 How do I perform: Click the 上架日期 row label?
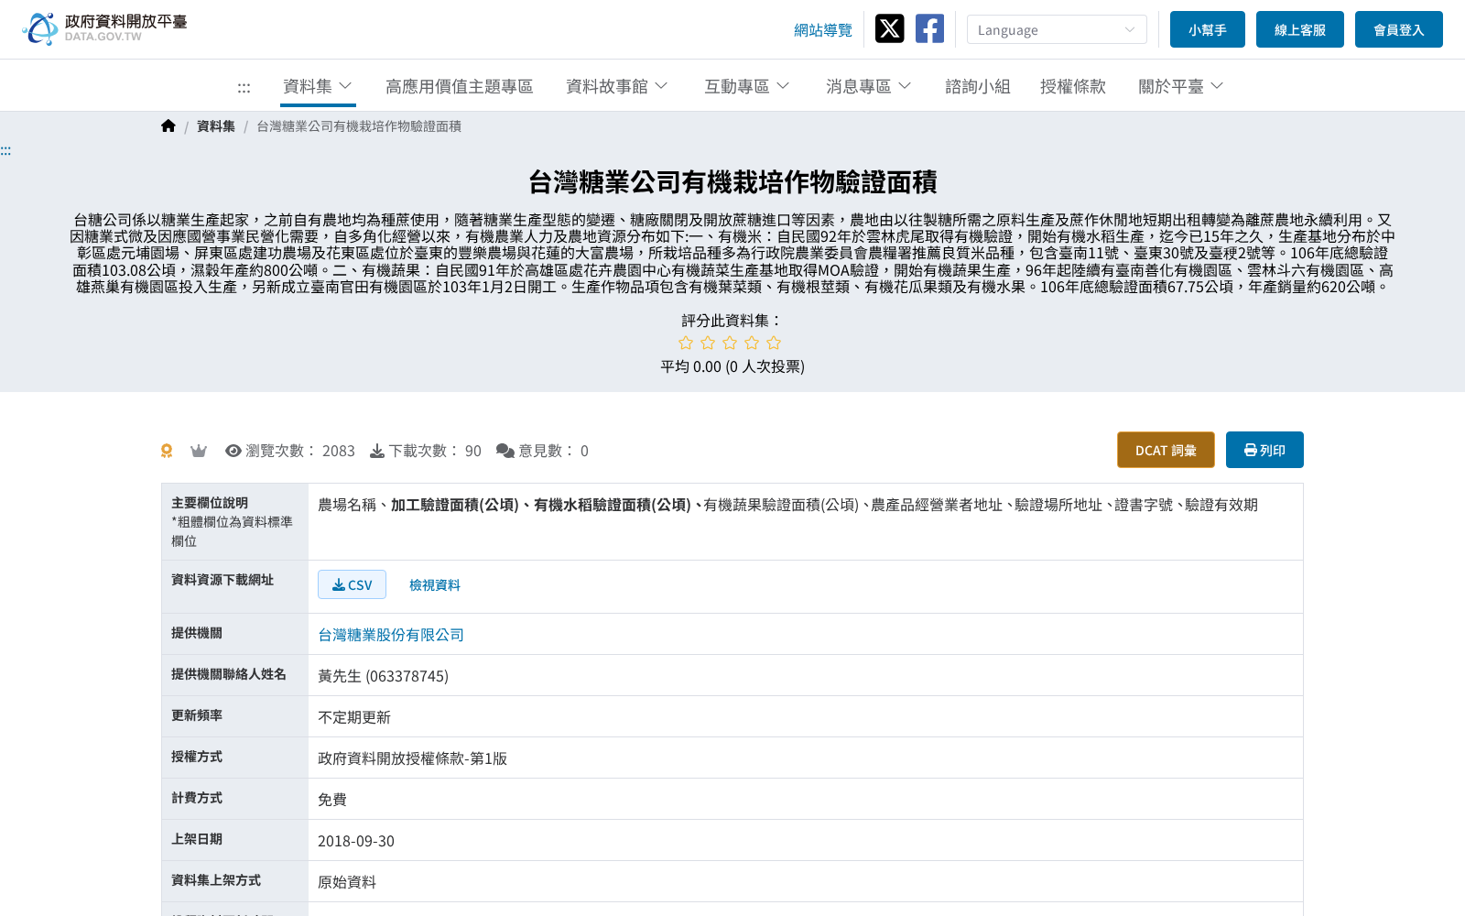pyautogui.click(x=197, y=839)
